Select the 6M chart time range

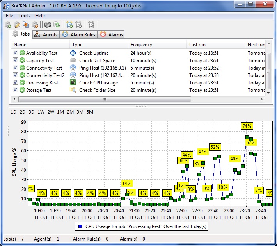(x=90, y=112)
